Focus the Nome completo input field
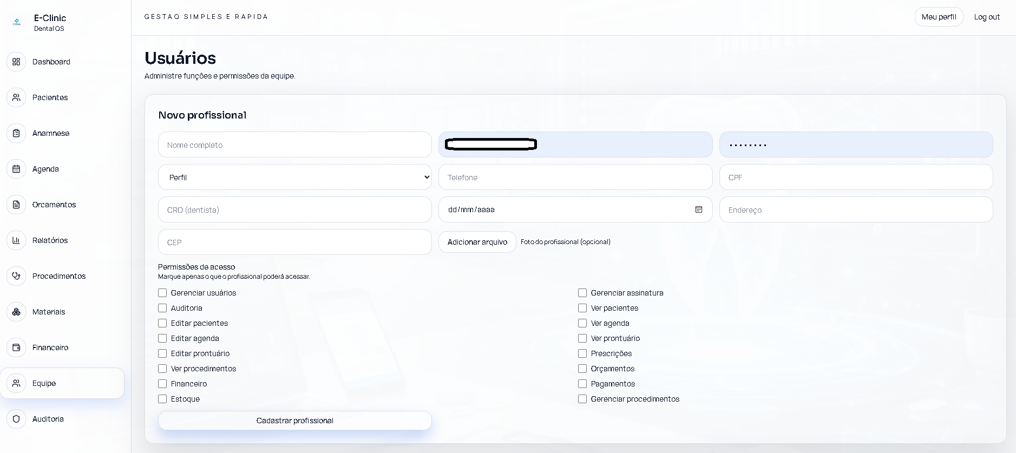The width and height of the screenshot is (1016, 453). point(295,145)
